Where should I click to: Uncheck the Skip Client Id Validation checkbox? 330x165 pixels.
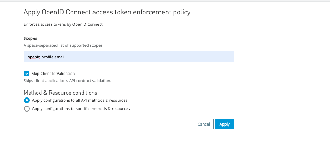pyautogui.click(x=26, y=74)
